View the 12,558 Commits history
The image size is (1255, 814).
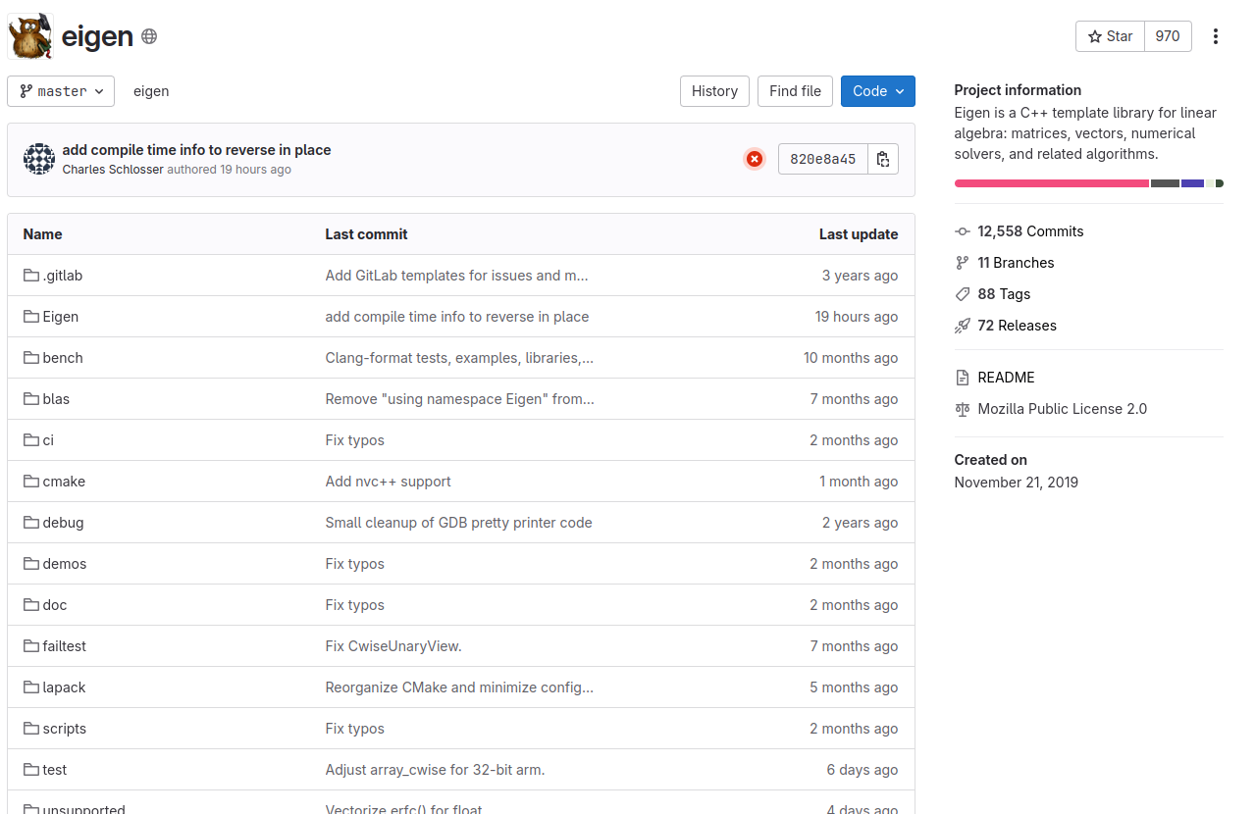[1030, 231]
